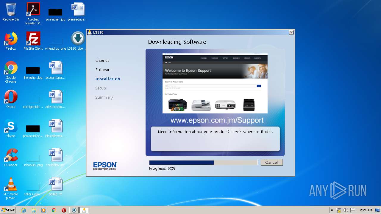Open Windows Media Player from taskbar
The height and width of the screenshot is (214, 381).
(44, 210)
